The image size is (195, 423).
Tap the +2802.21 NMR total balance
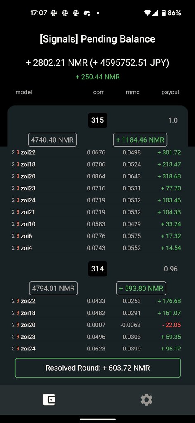(97, 63)
